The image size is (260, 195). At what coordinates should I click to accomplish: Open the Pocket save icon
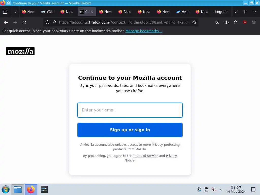[x=217, y=22]
